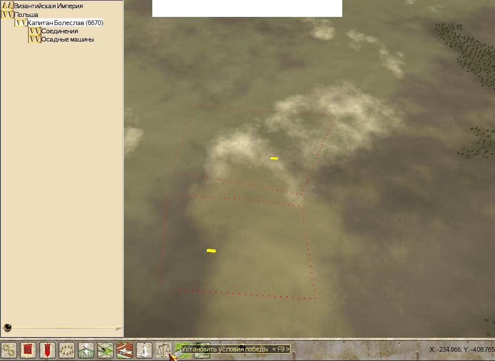
Task: Open victory conditions with the scales icon
Action: tap(163, 349)
